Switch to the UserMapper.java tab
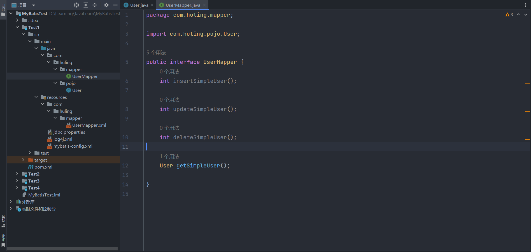The width and height of the screenshot is (531, 252). pos(183,5)
